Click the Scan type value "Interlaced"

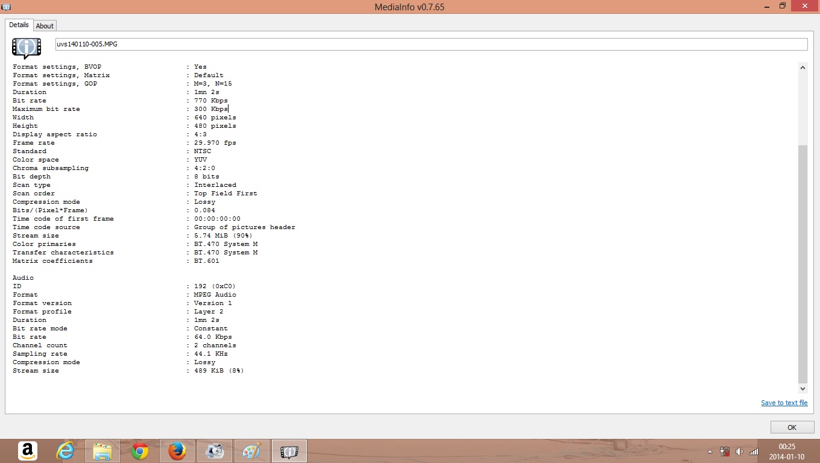click(x=215, y=185)
